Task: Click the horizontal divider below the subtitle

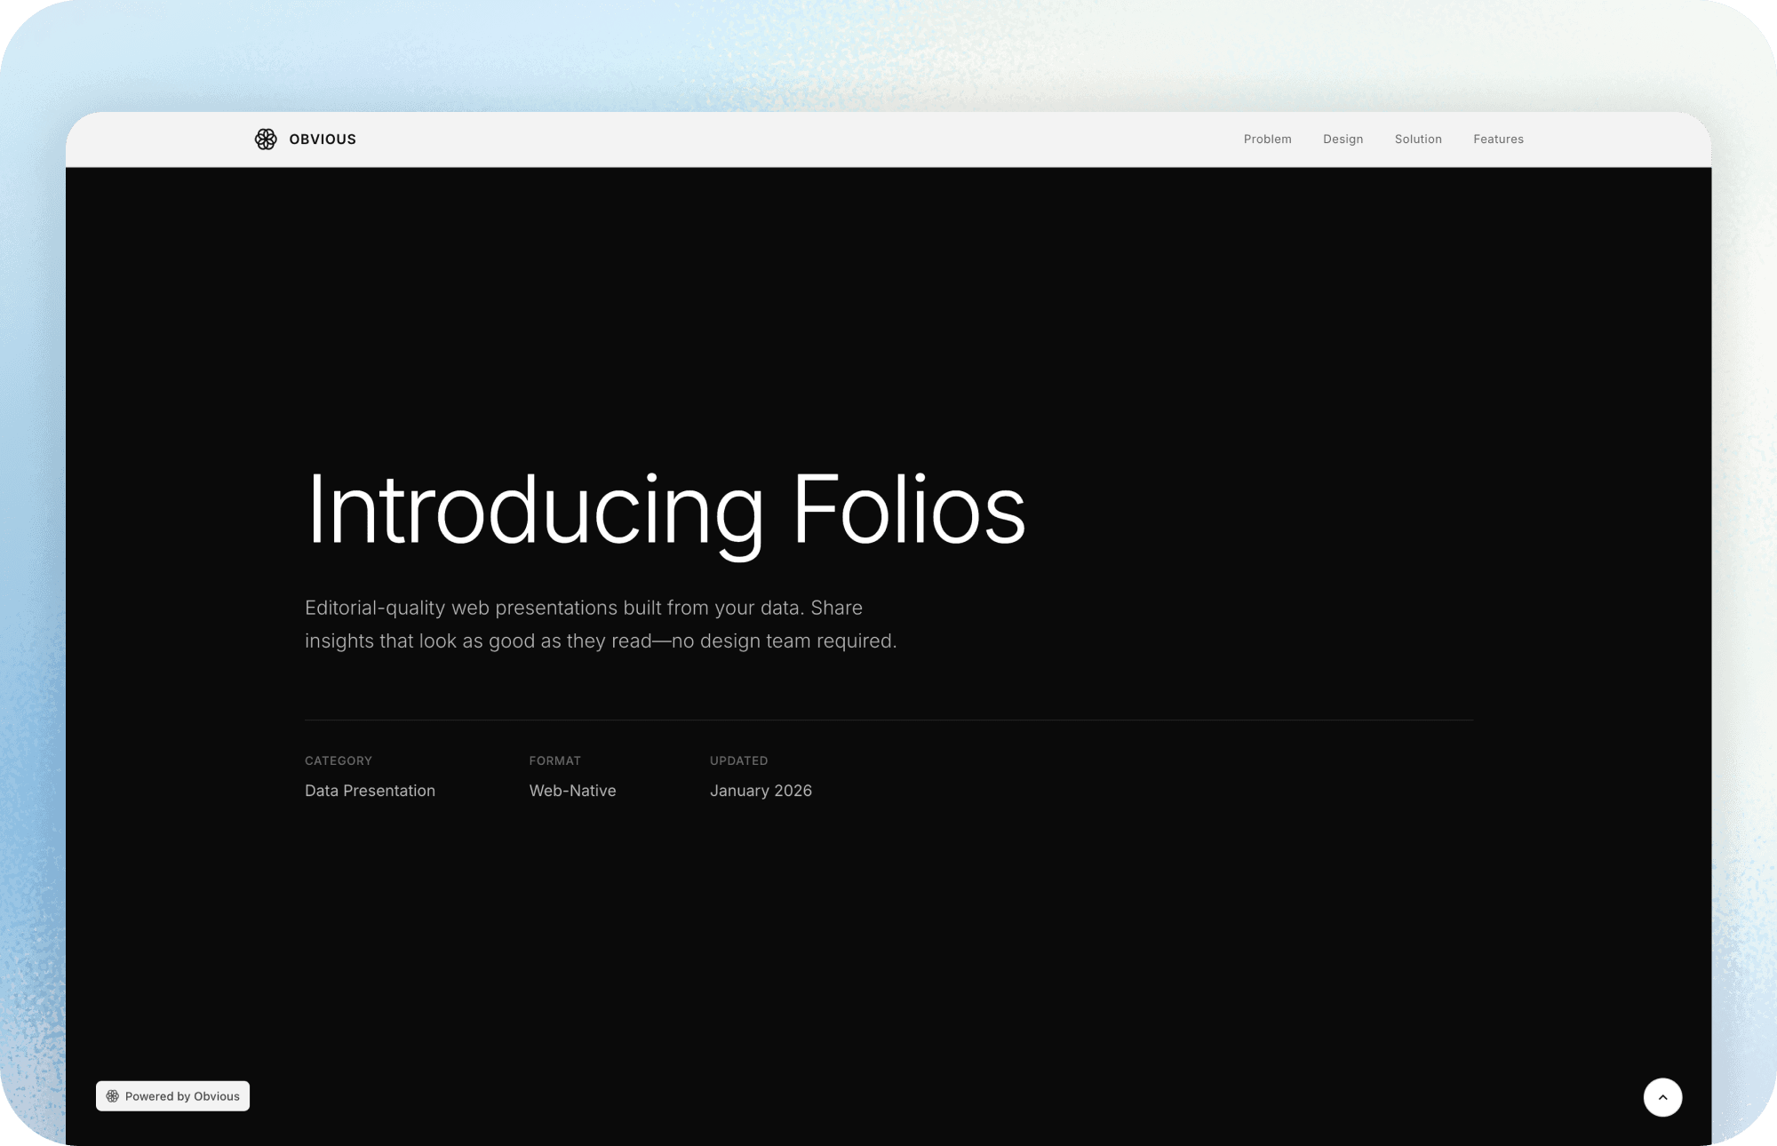Action: (x=888, y=720)
